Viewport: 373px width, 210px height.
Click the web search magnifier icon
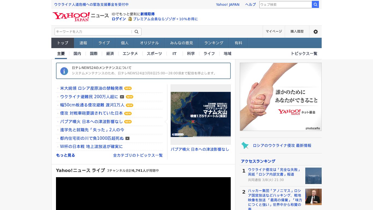click(x=315, y=4)
